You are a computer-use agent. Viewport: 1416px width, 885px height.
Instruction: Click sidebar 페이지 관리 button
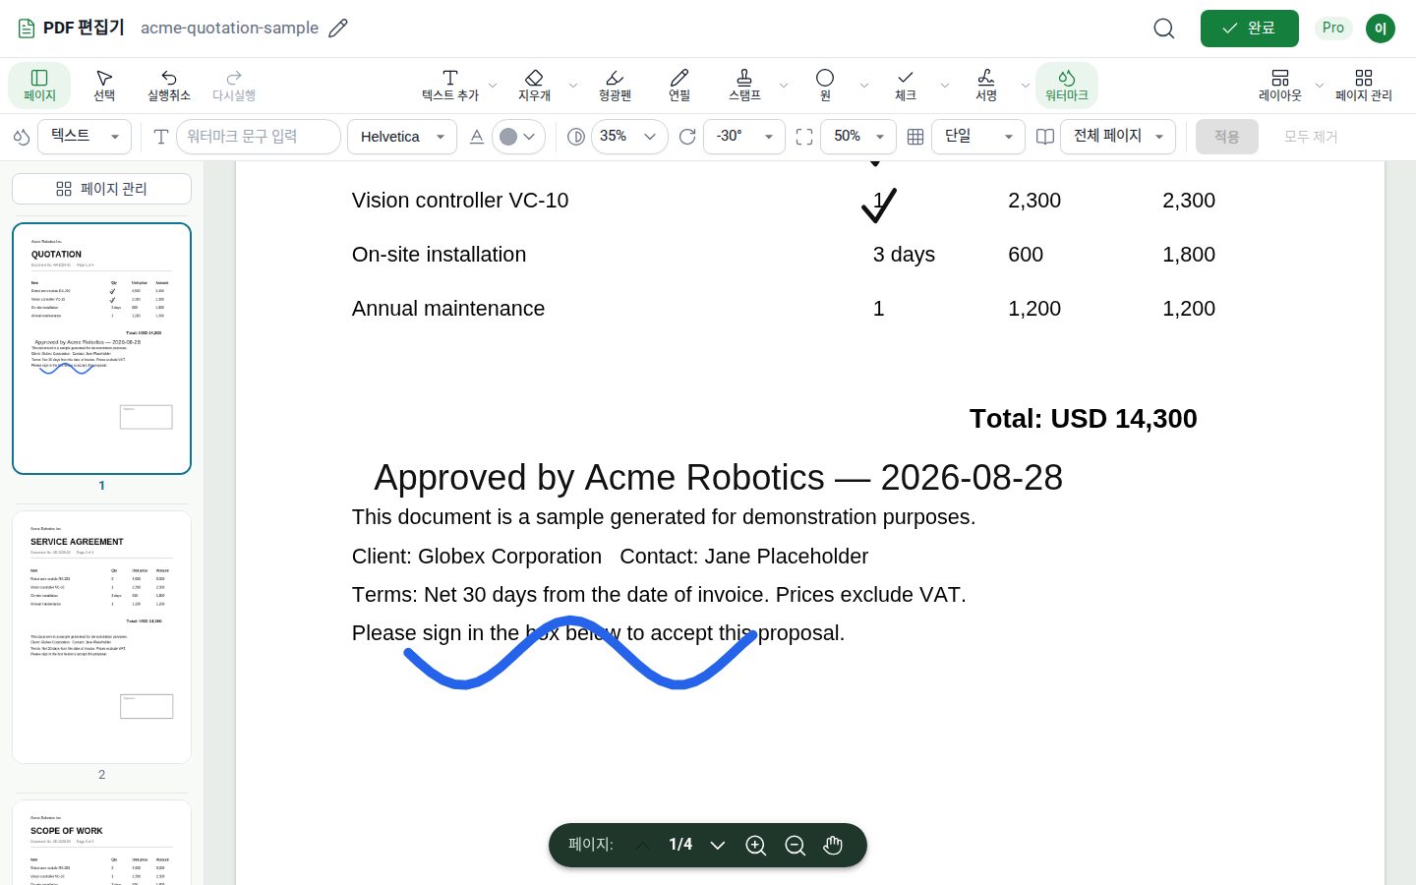pyautogui.click(x=101, y=189)
